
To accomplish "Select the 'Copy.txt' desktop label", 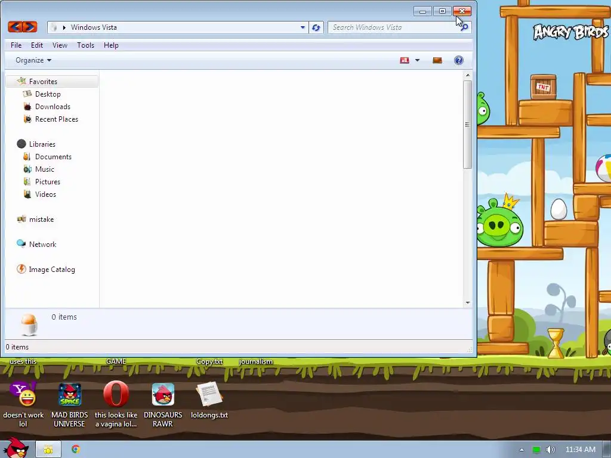I will pos(209,361).
